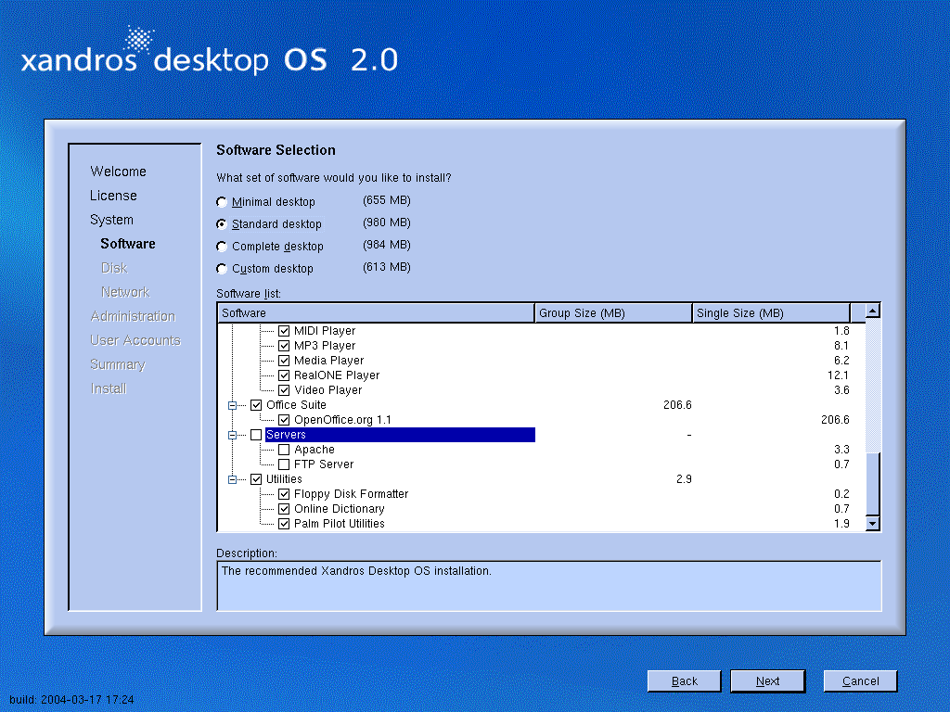Screen dimensions: 950x712
Task: Enable the Apache server checkbox
Action: [x=285, y=450]
